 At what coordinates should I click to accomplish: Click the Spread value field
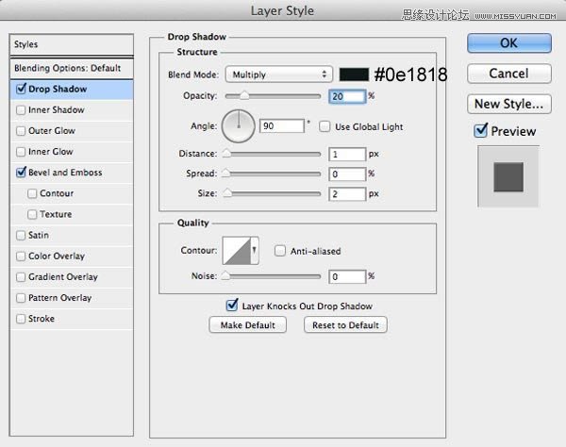point(347,174)
